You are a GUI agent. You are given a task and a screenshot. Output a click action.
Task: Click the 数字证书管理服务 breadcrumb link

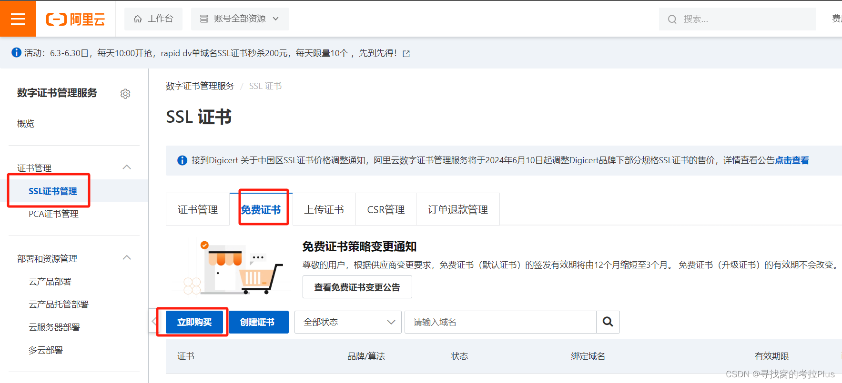200,86
